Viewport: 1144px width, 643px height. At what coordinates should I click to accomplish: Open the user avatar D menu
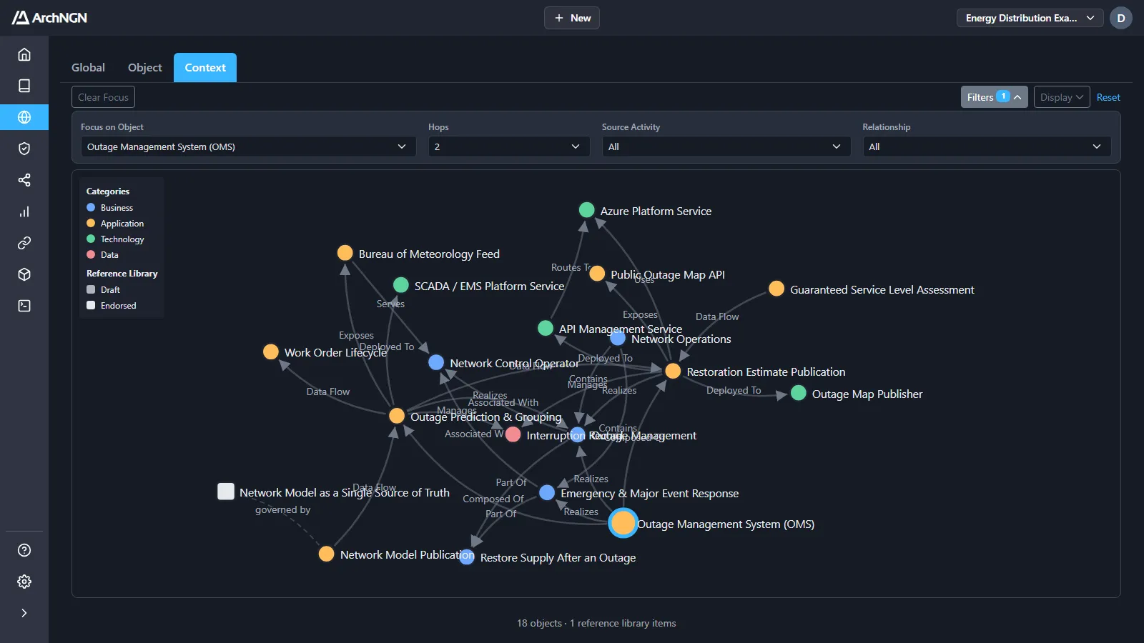pos(1121,18)
